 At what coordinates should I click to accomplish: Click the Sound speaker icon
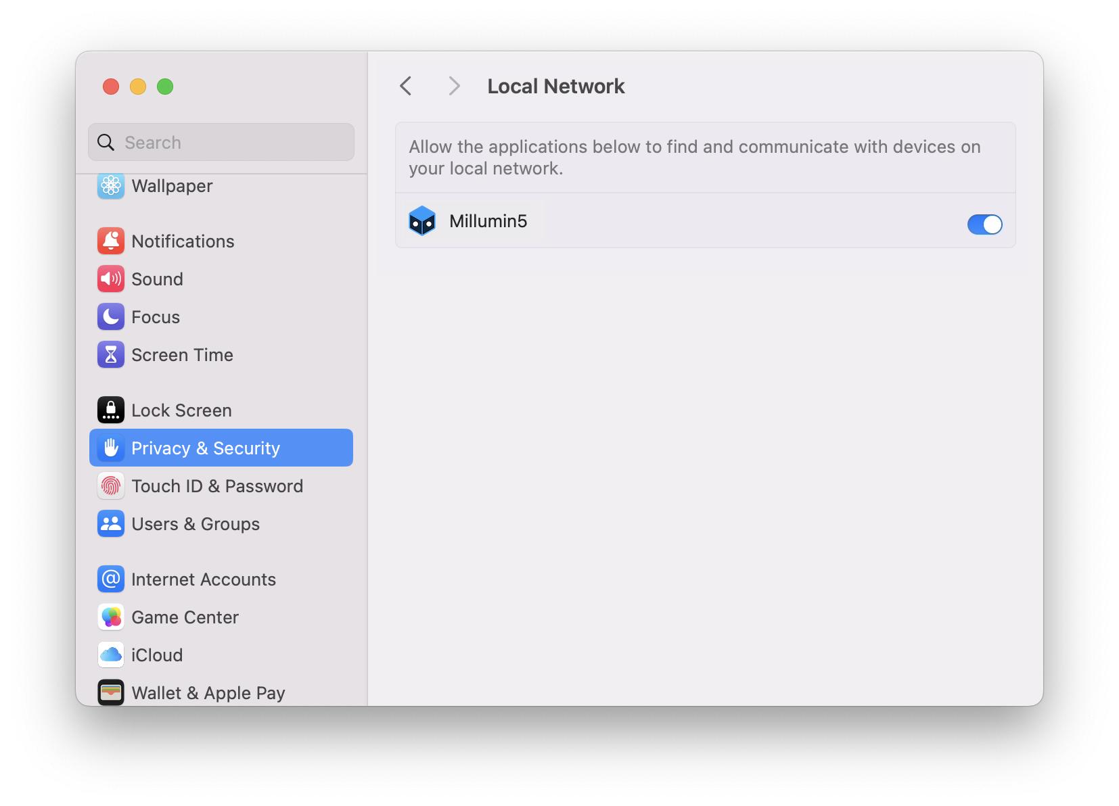(111, 279)
